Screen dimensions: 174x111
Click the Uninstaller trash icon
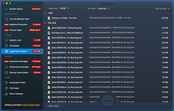point(6,46)
